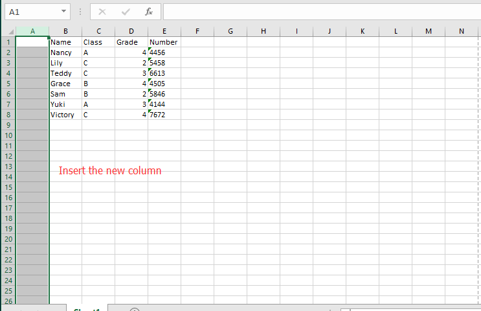
Task: Select row 8 header
Action: click(x=8, y=115)
